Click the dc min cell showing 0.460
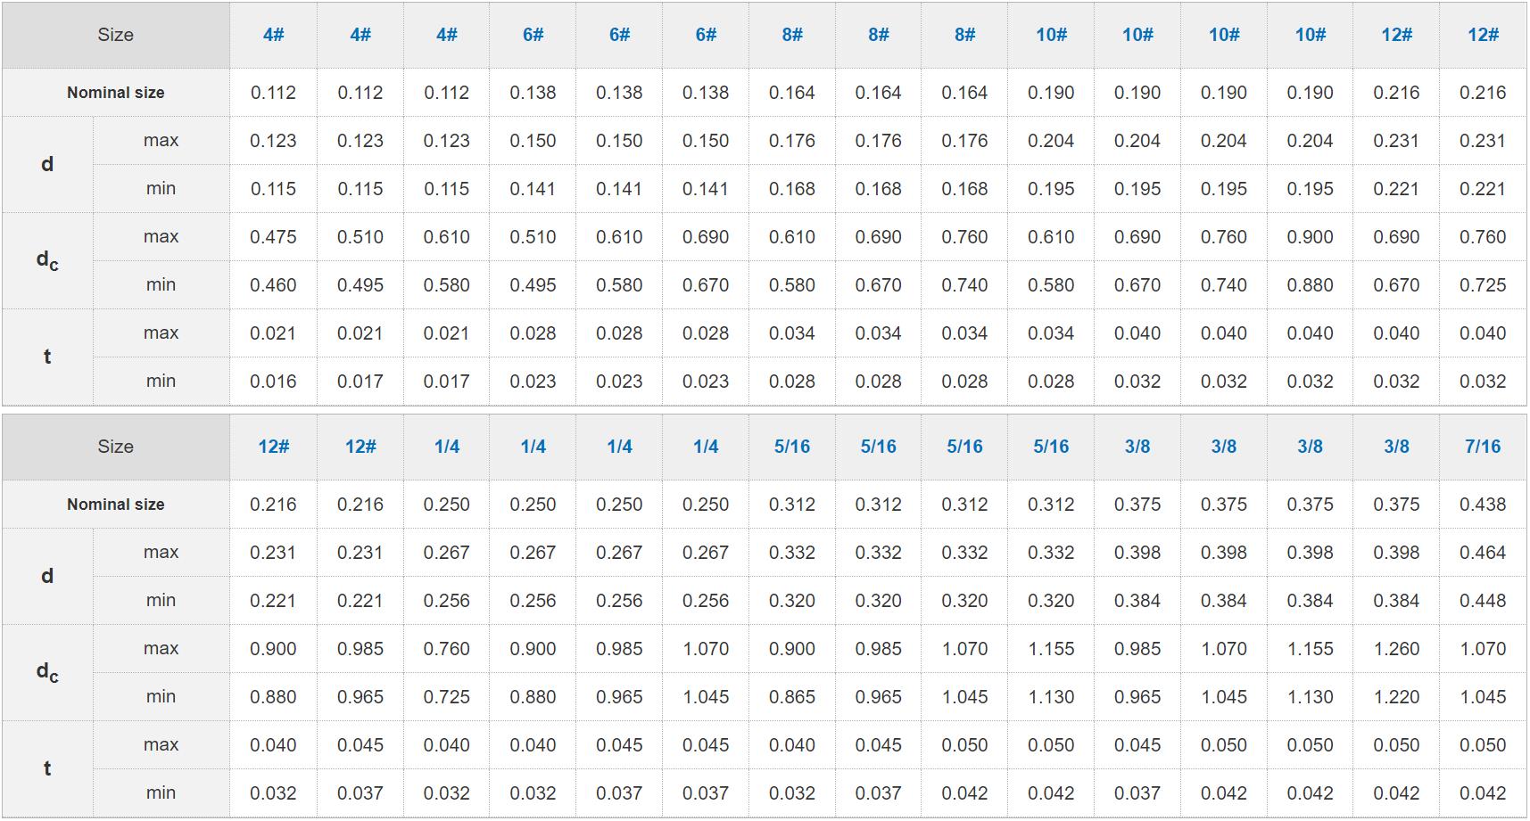This screenshot has height=821, width=1530. click(x=273, y=285)
